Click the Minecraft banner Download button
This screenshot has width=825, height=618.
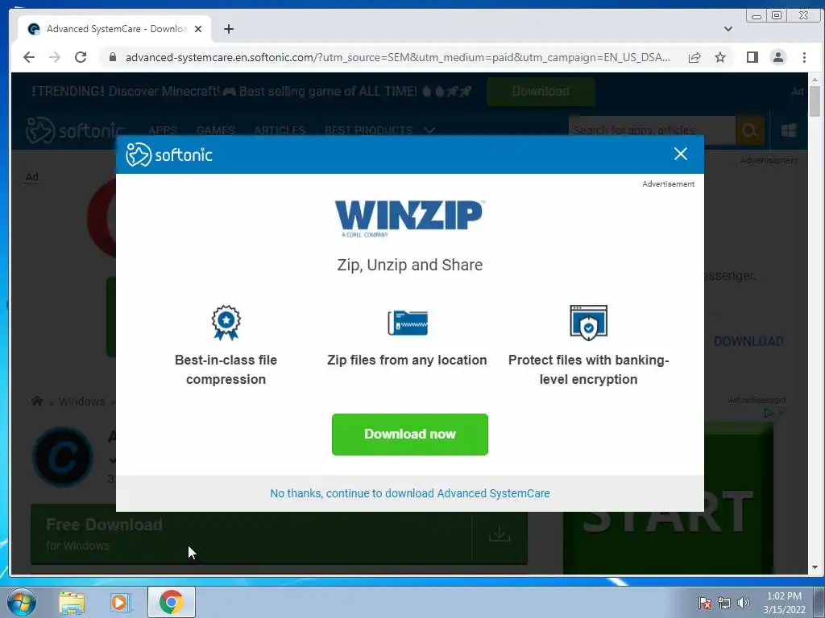click(x=541, y=92)
